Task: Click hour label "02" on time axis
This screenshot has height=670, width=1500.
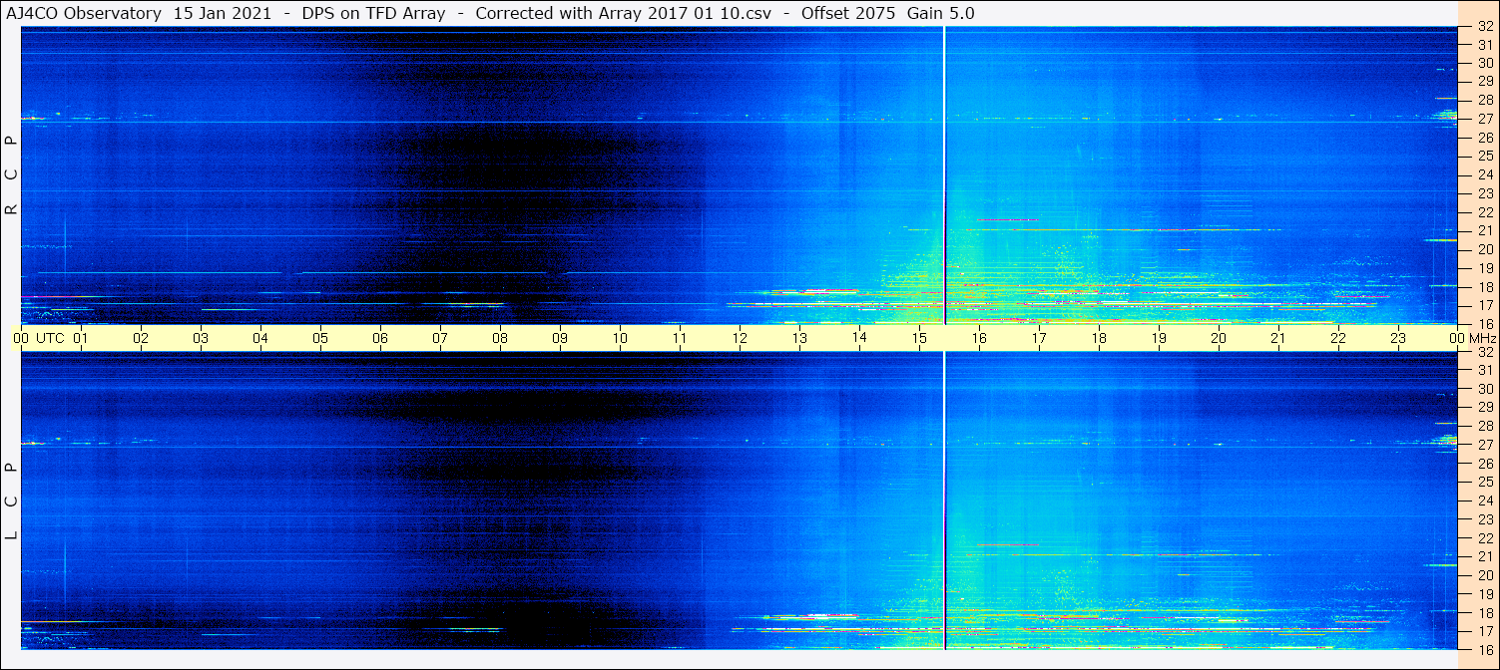Action: [141, 338]
